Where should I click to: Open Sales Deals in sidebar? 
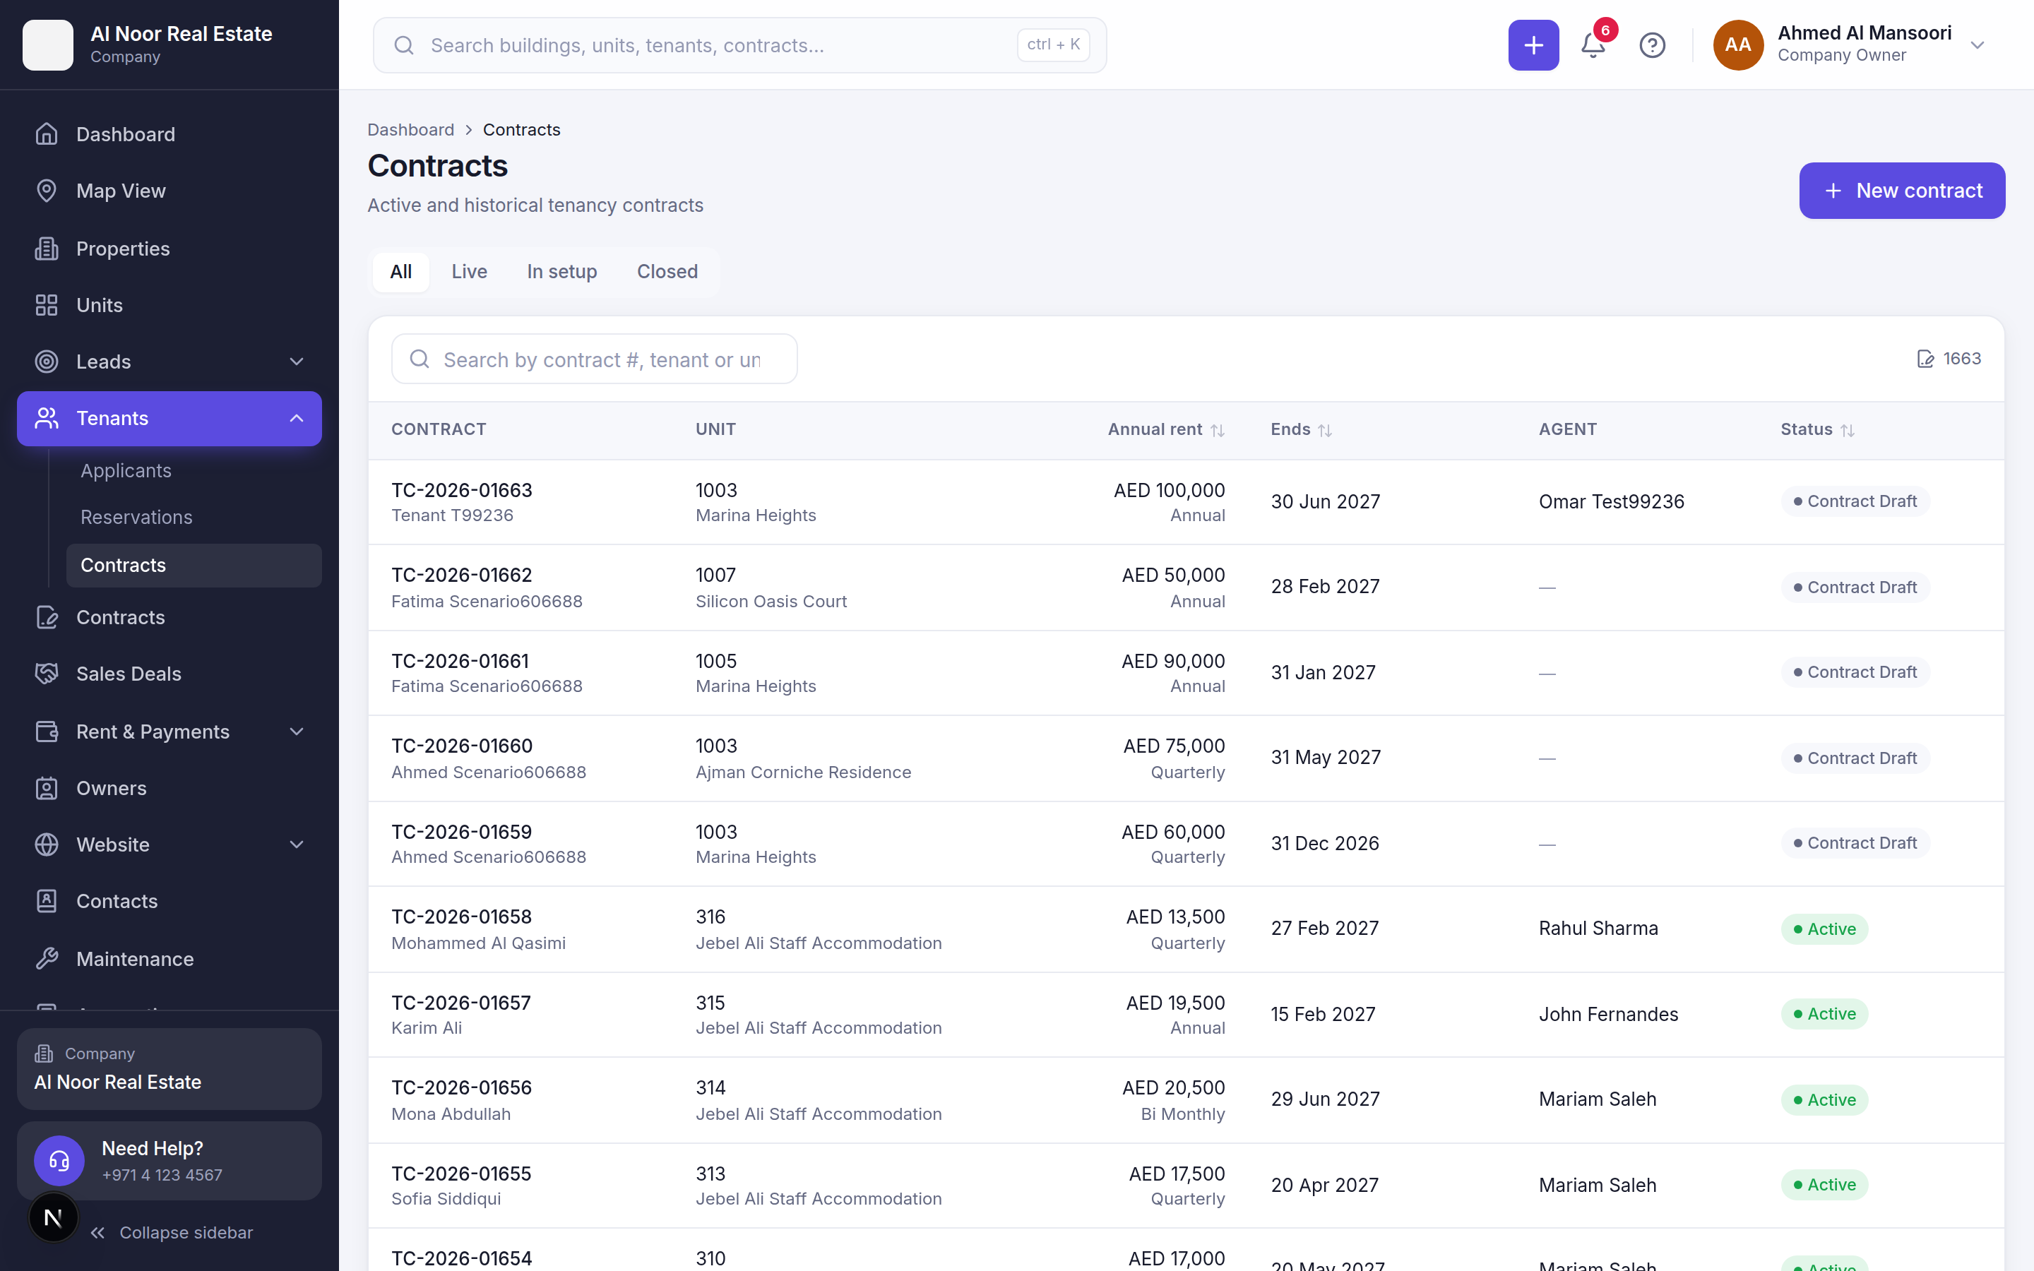pyautogui.click(x=169, y=674)
